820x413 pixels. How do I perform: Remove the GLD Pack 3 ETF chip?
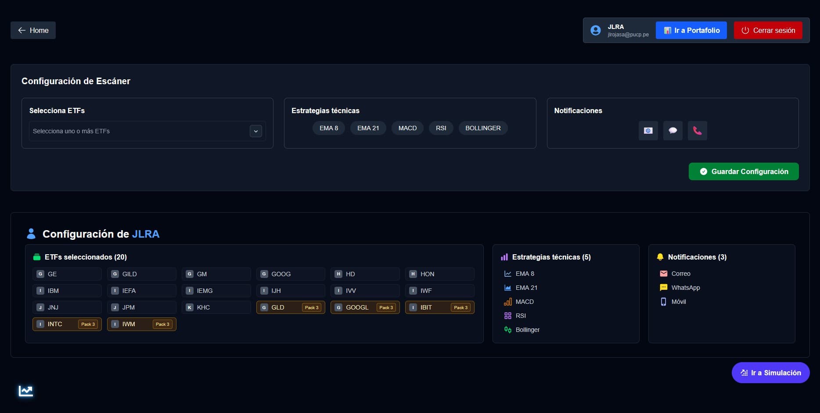(290, 307)
